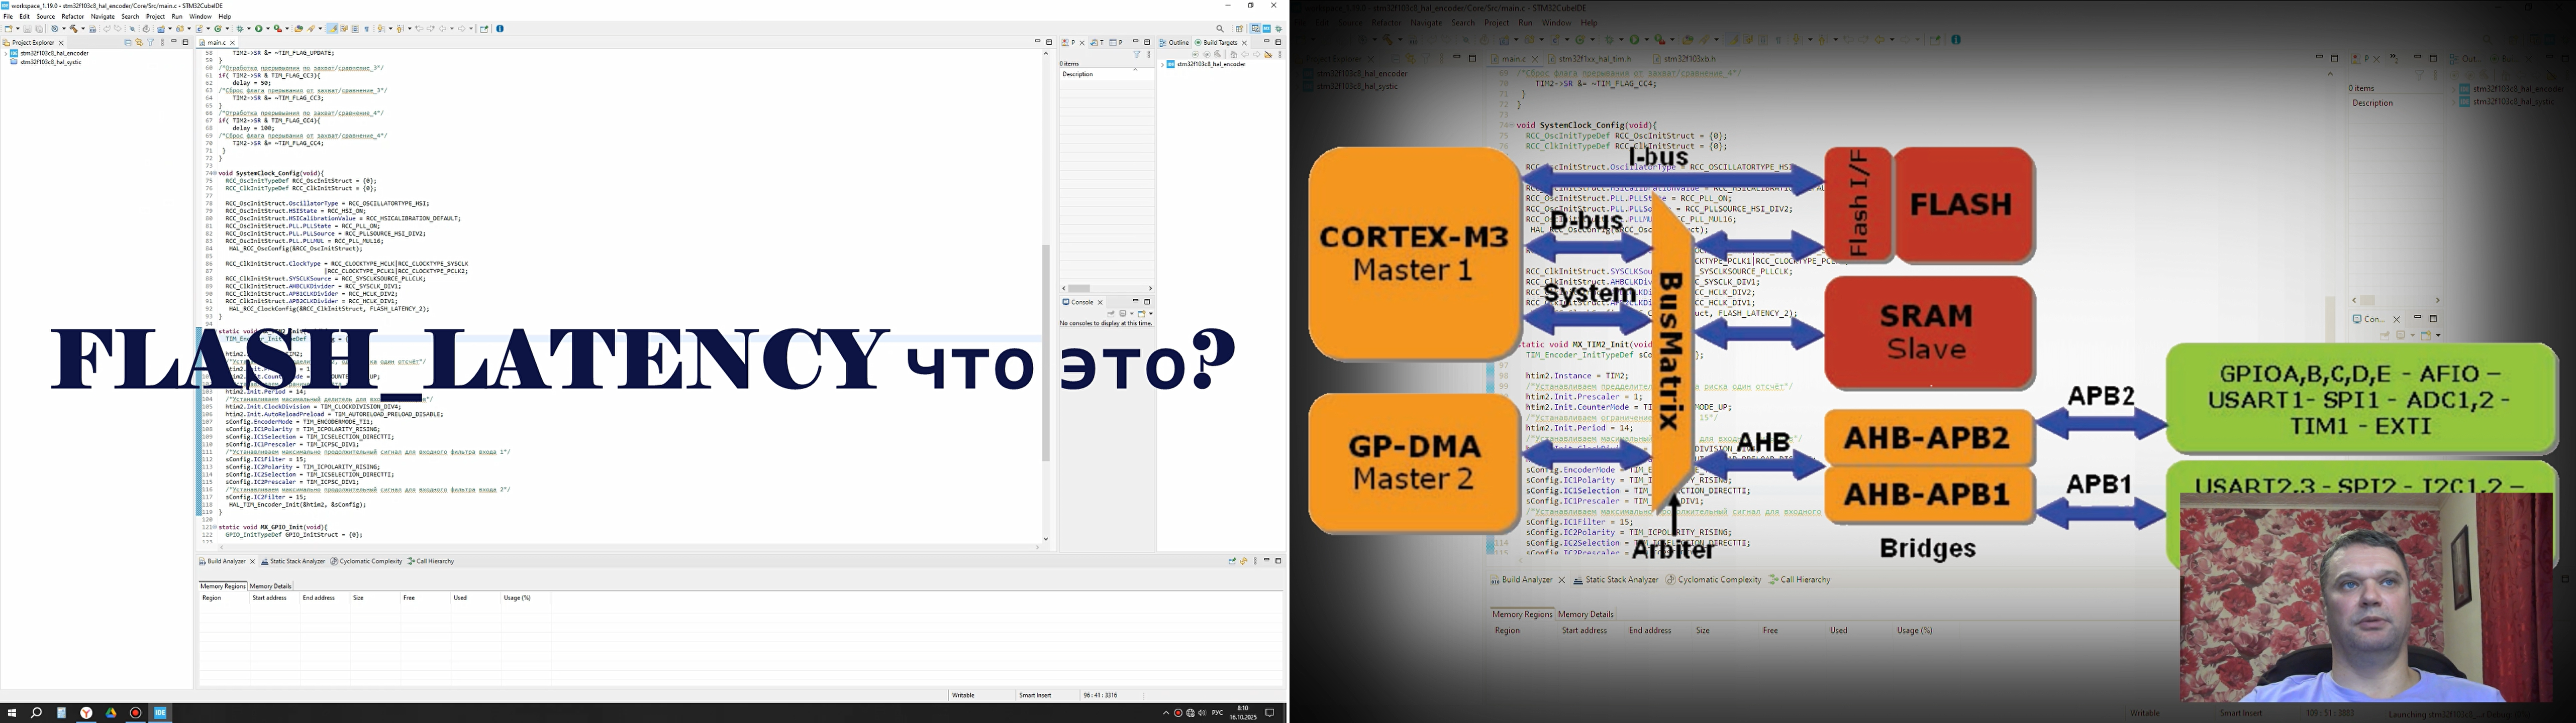
Task: Click the Open Element folder icon, bright IDE
Action: click(299, 29)
